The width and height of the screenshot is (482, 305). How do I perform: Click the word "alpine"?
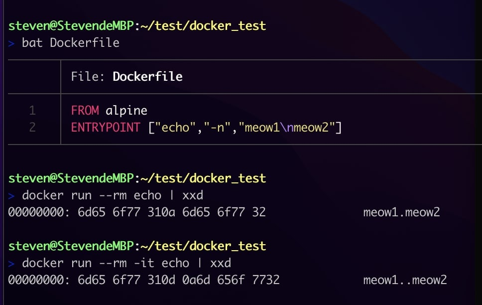pyautogui.click(x=126, y=110)
